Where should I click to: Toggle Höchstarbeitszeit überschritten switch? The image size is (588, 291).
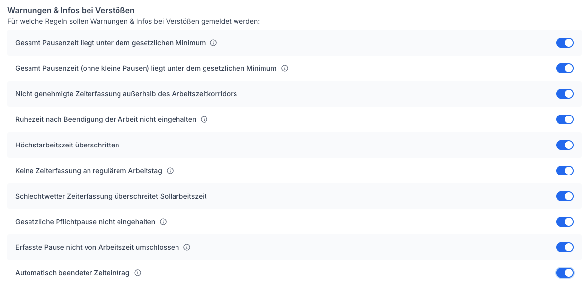tap(565, 145)
